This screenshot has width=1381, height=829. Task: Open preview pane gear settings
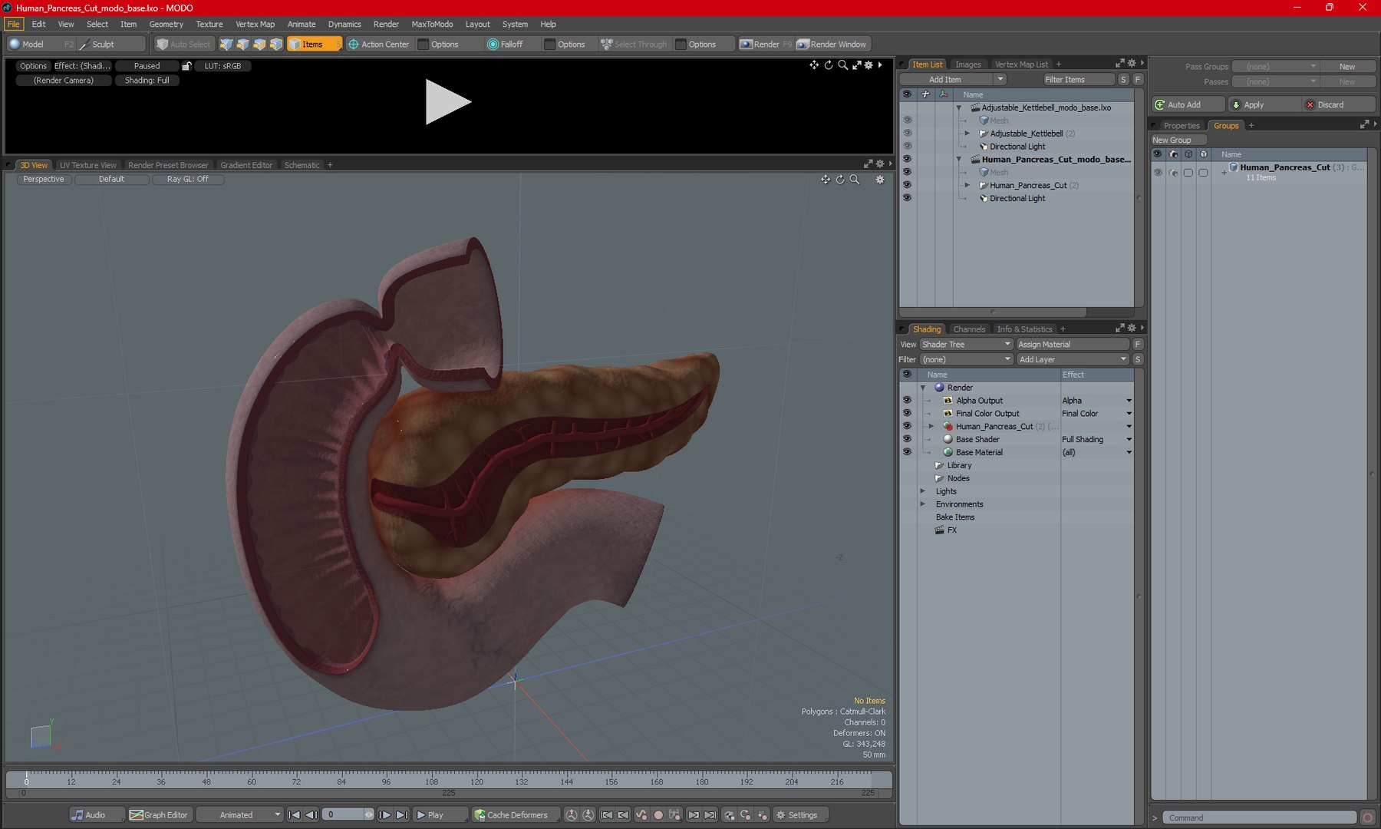868,65
